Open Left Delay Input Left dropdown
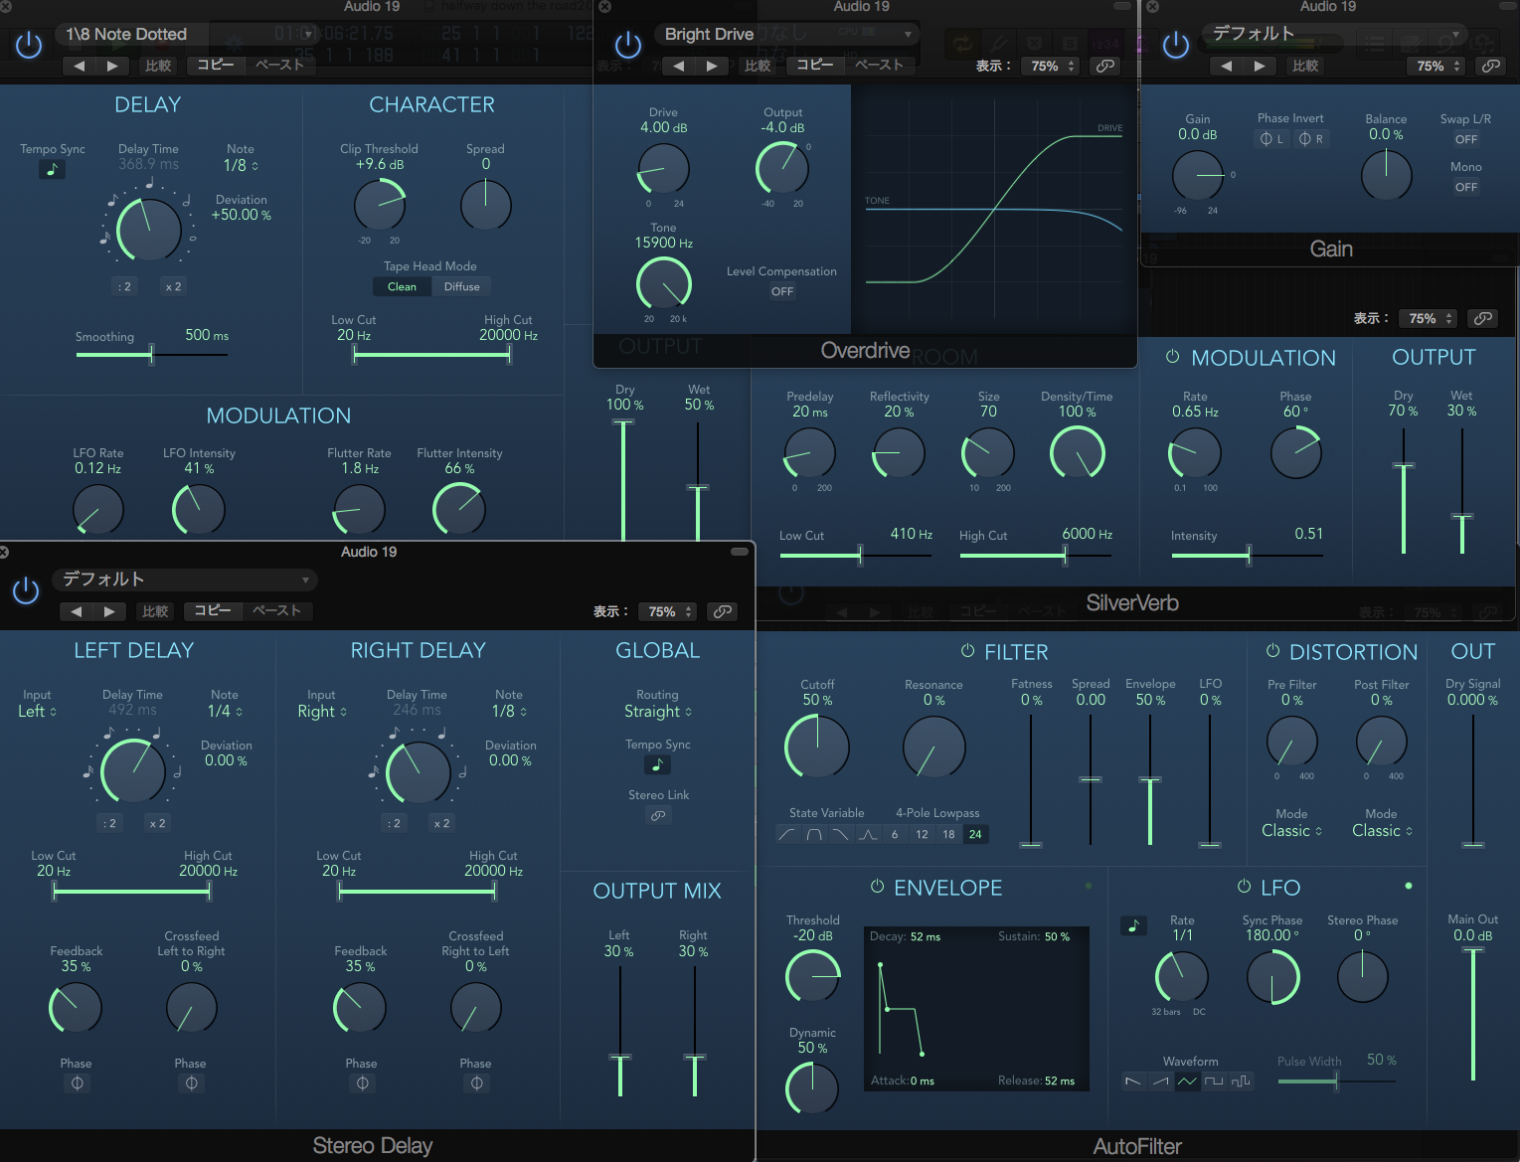This screenshot has width=1520, height=1162. click(x=37, y=711)
